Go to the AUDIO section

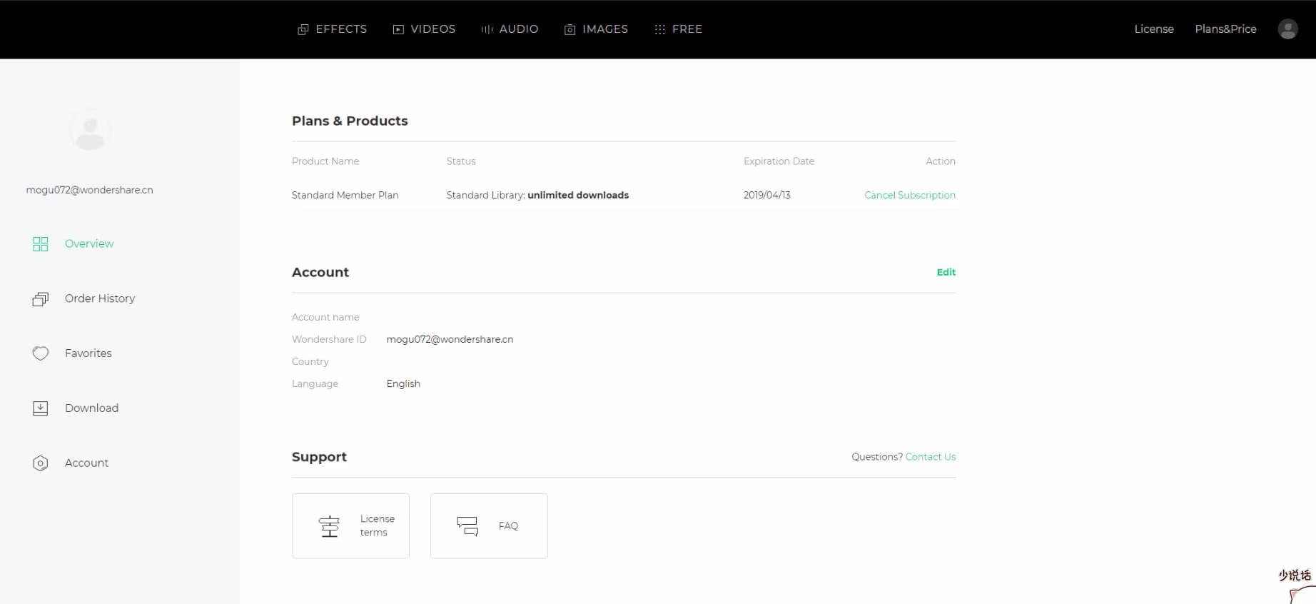click(x=510, y=29)
